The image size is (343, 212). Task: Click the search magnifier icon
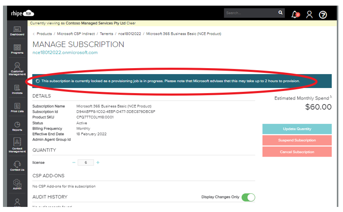280,13
